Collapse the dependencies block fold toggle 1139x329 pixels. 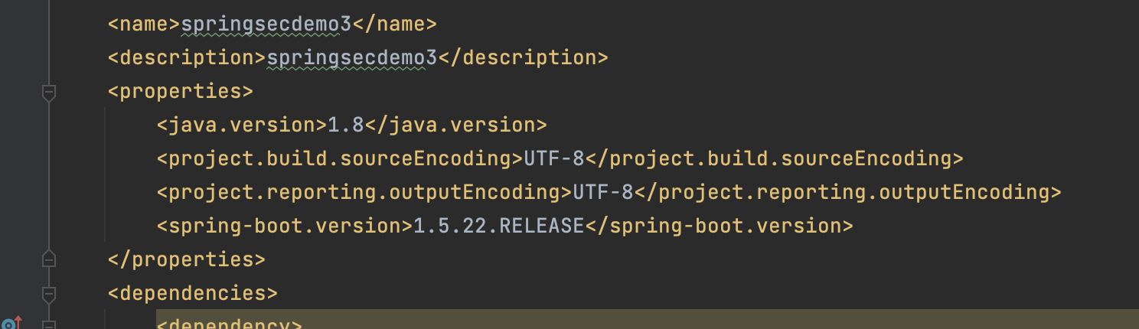point(49,293)
